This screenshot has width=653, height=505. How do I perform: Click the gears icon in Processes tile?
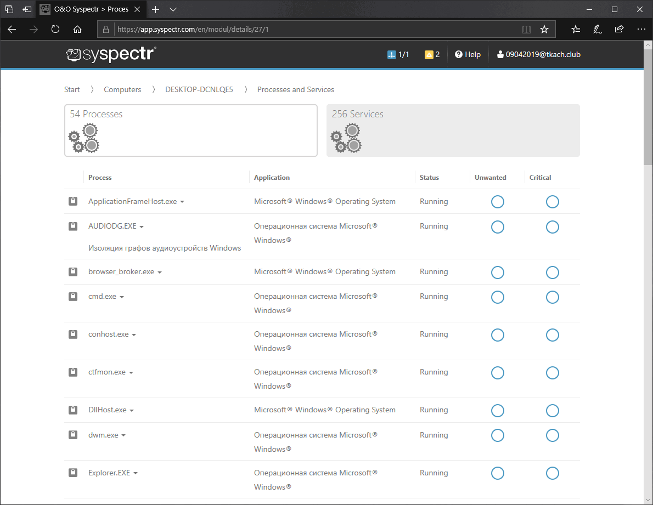pos(84,138)
